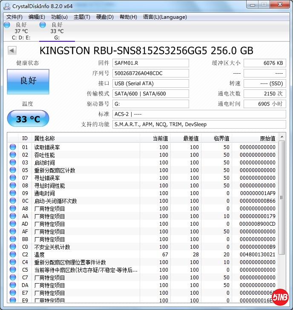Viewport: 293px width, 310px height.
Task: Click the 良好 health status button
Action: 28,81
